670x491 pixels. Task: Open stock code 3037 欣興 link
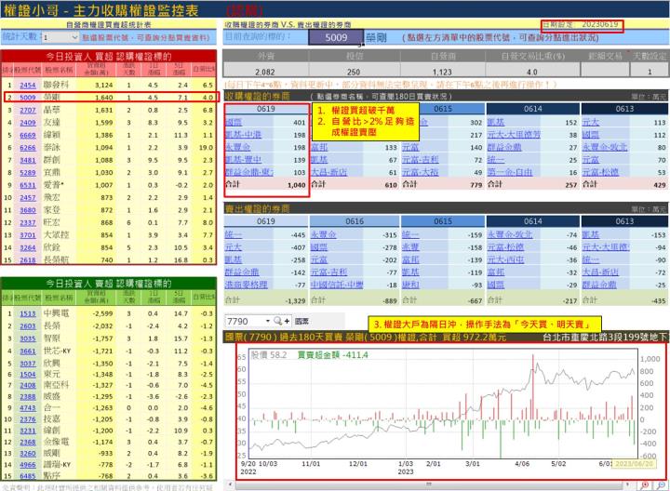[x=27, y=364]
